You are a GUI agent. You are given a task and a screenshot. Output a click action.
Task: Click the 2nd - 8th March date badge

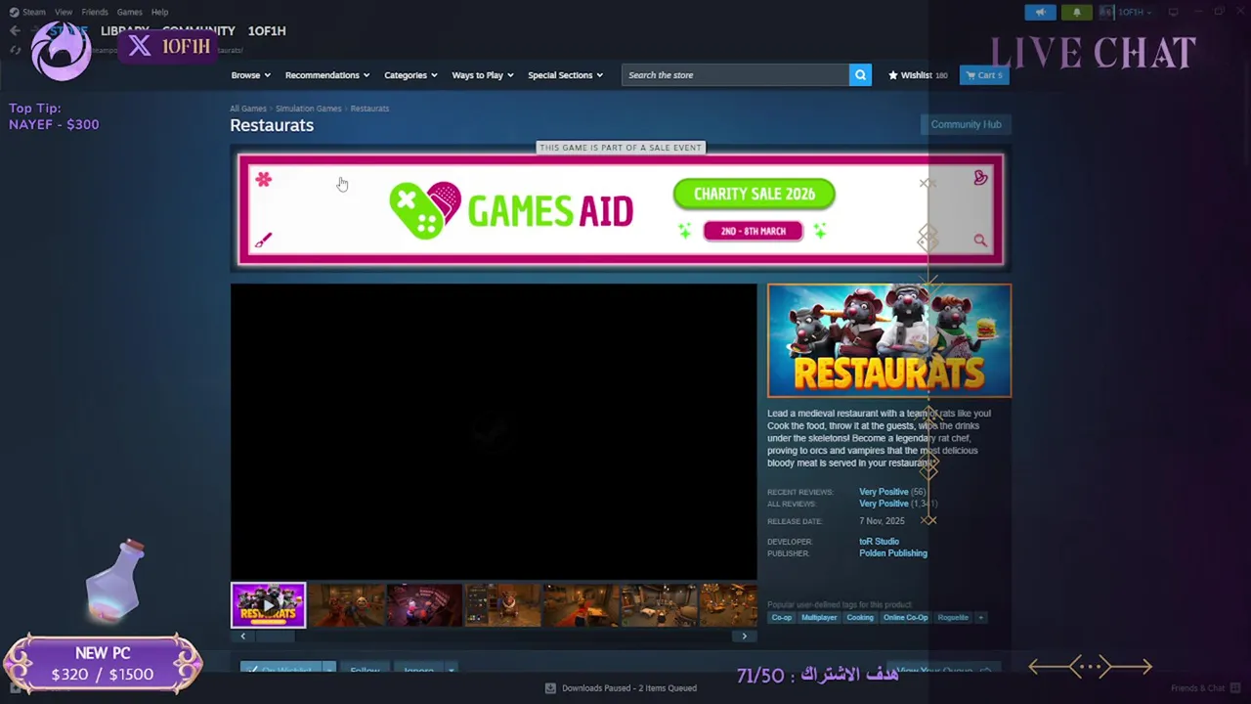[x=754, y=232]
